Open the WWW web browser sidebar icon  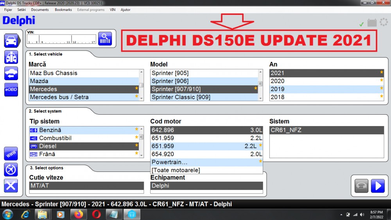click(x=11, y=153)
